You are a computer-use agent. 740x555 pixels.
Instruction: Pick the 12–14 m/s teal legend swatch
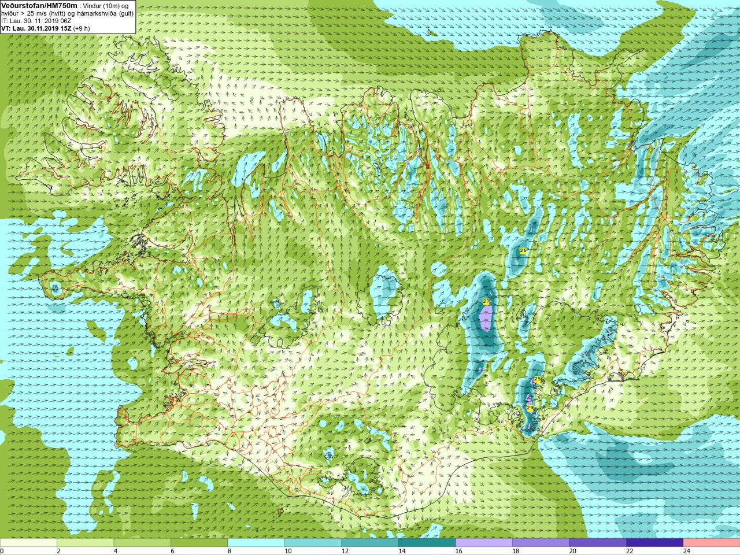tap(370, 543)
